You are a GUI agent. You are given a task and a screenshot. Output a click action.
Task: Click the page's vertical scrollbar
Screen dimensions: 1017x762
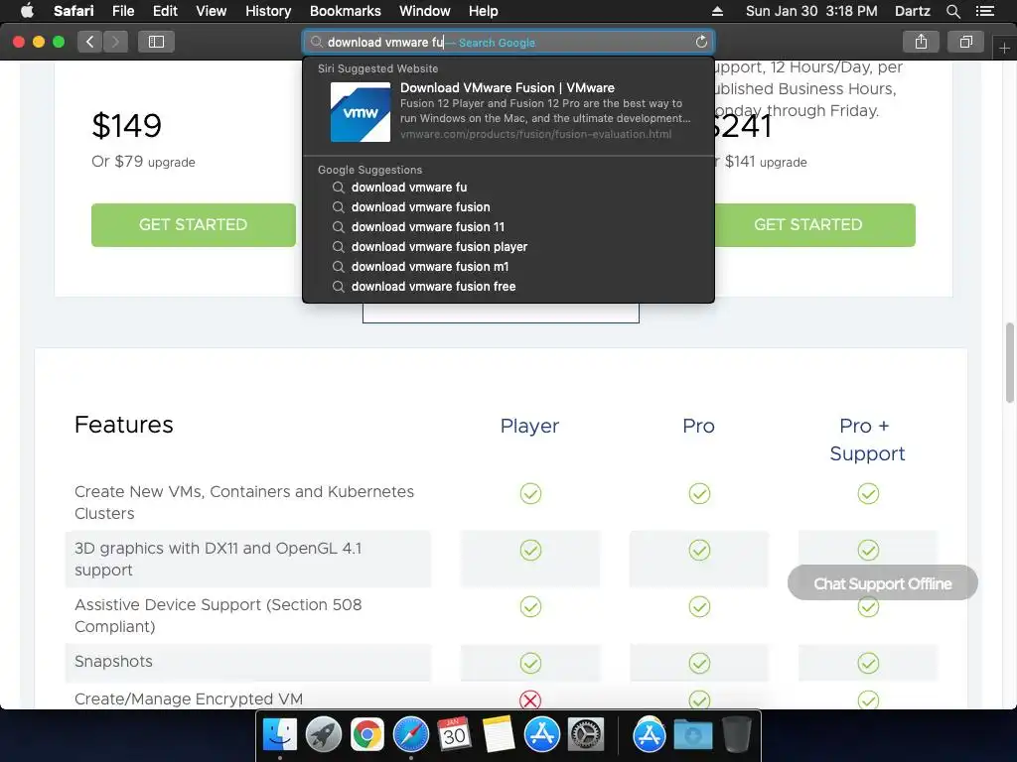pyautogui.click(x=1010, y=363)
